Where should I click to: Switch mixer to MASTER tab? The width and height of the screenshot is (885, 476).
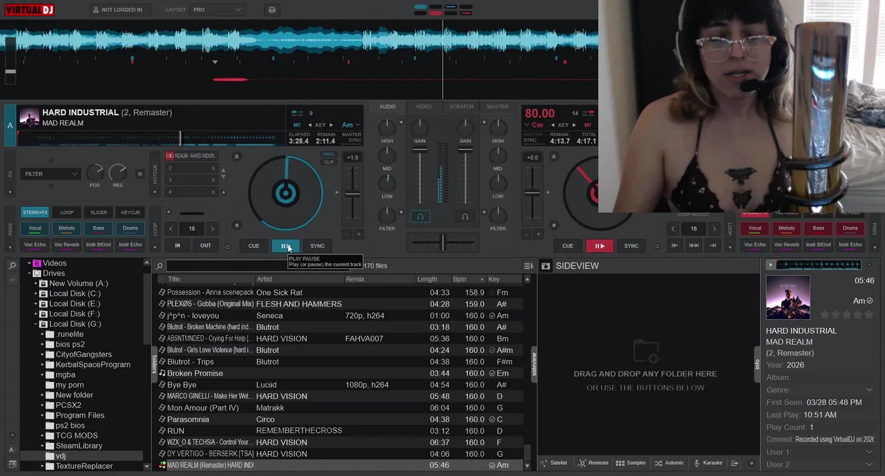coord(498,106)
